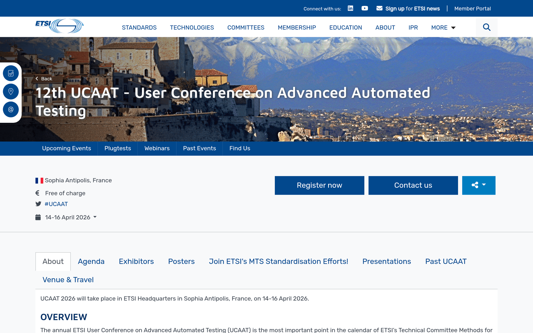The width and height of the screenshot is (533, 333).
Task: Open the ABOUT menu
Action: coord(385,28)
